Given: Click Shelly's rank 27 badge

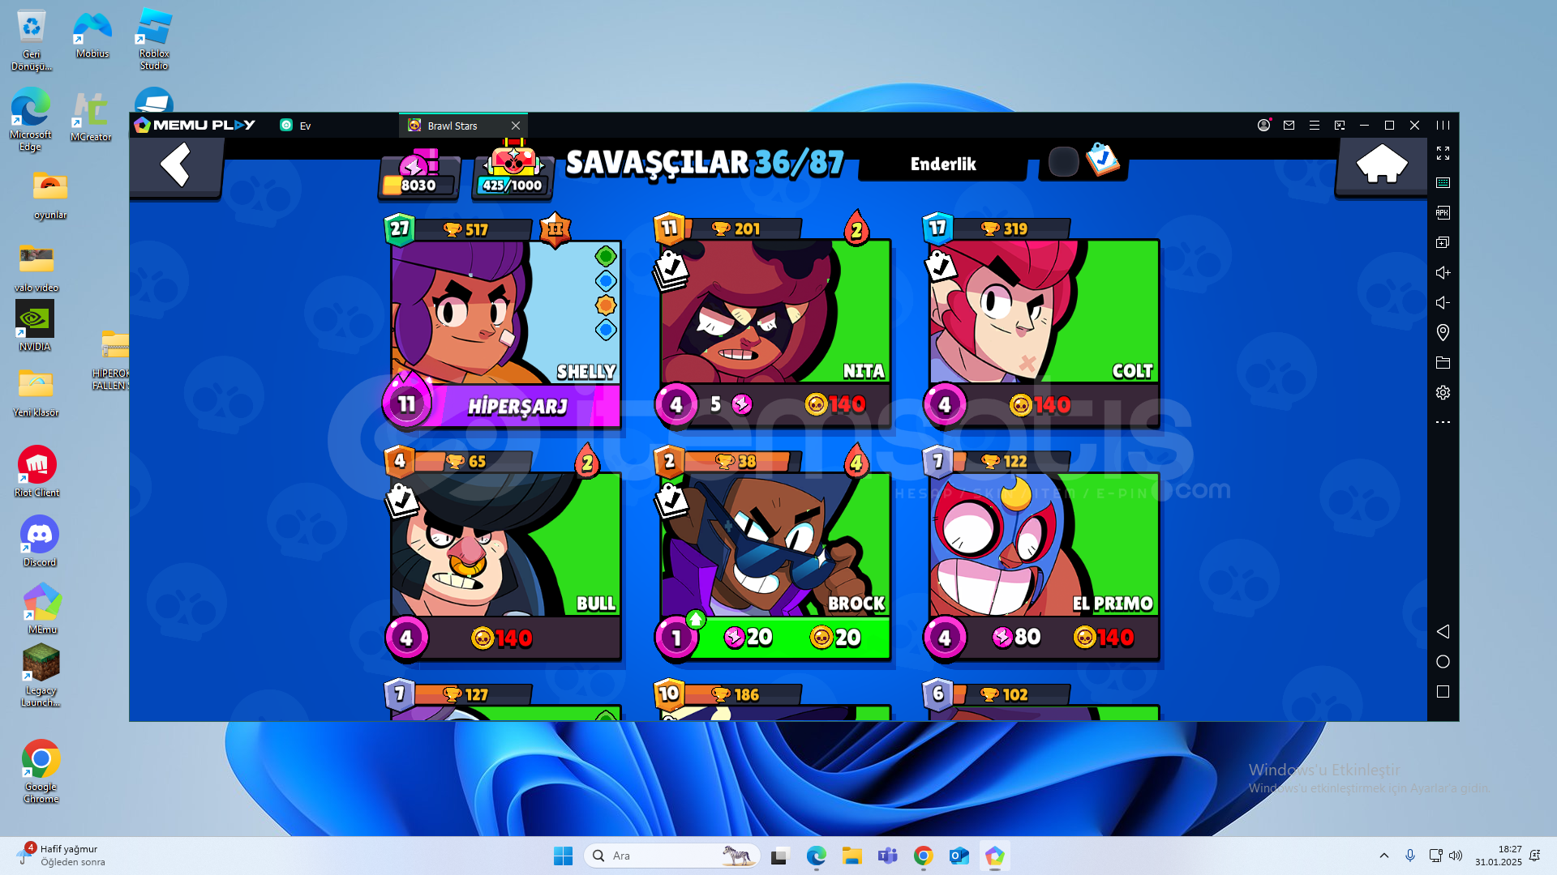Looking at the screenshot, I should pyautogui.click(x=400, y=228).
